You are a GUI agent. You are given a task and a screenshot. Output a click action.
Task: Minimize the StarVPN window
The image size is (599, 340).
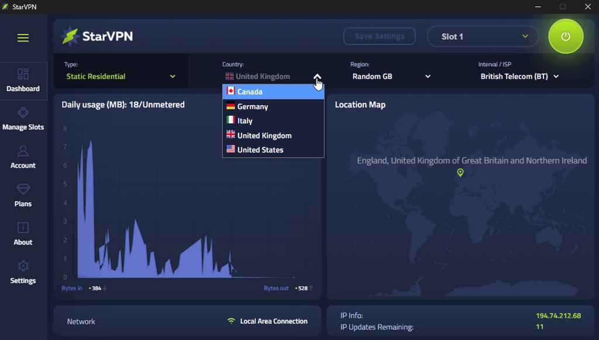(538, 6)
